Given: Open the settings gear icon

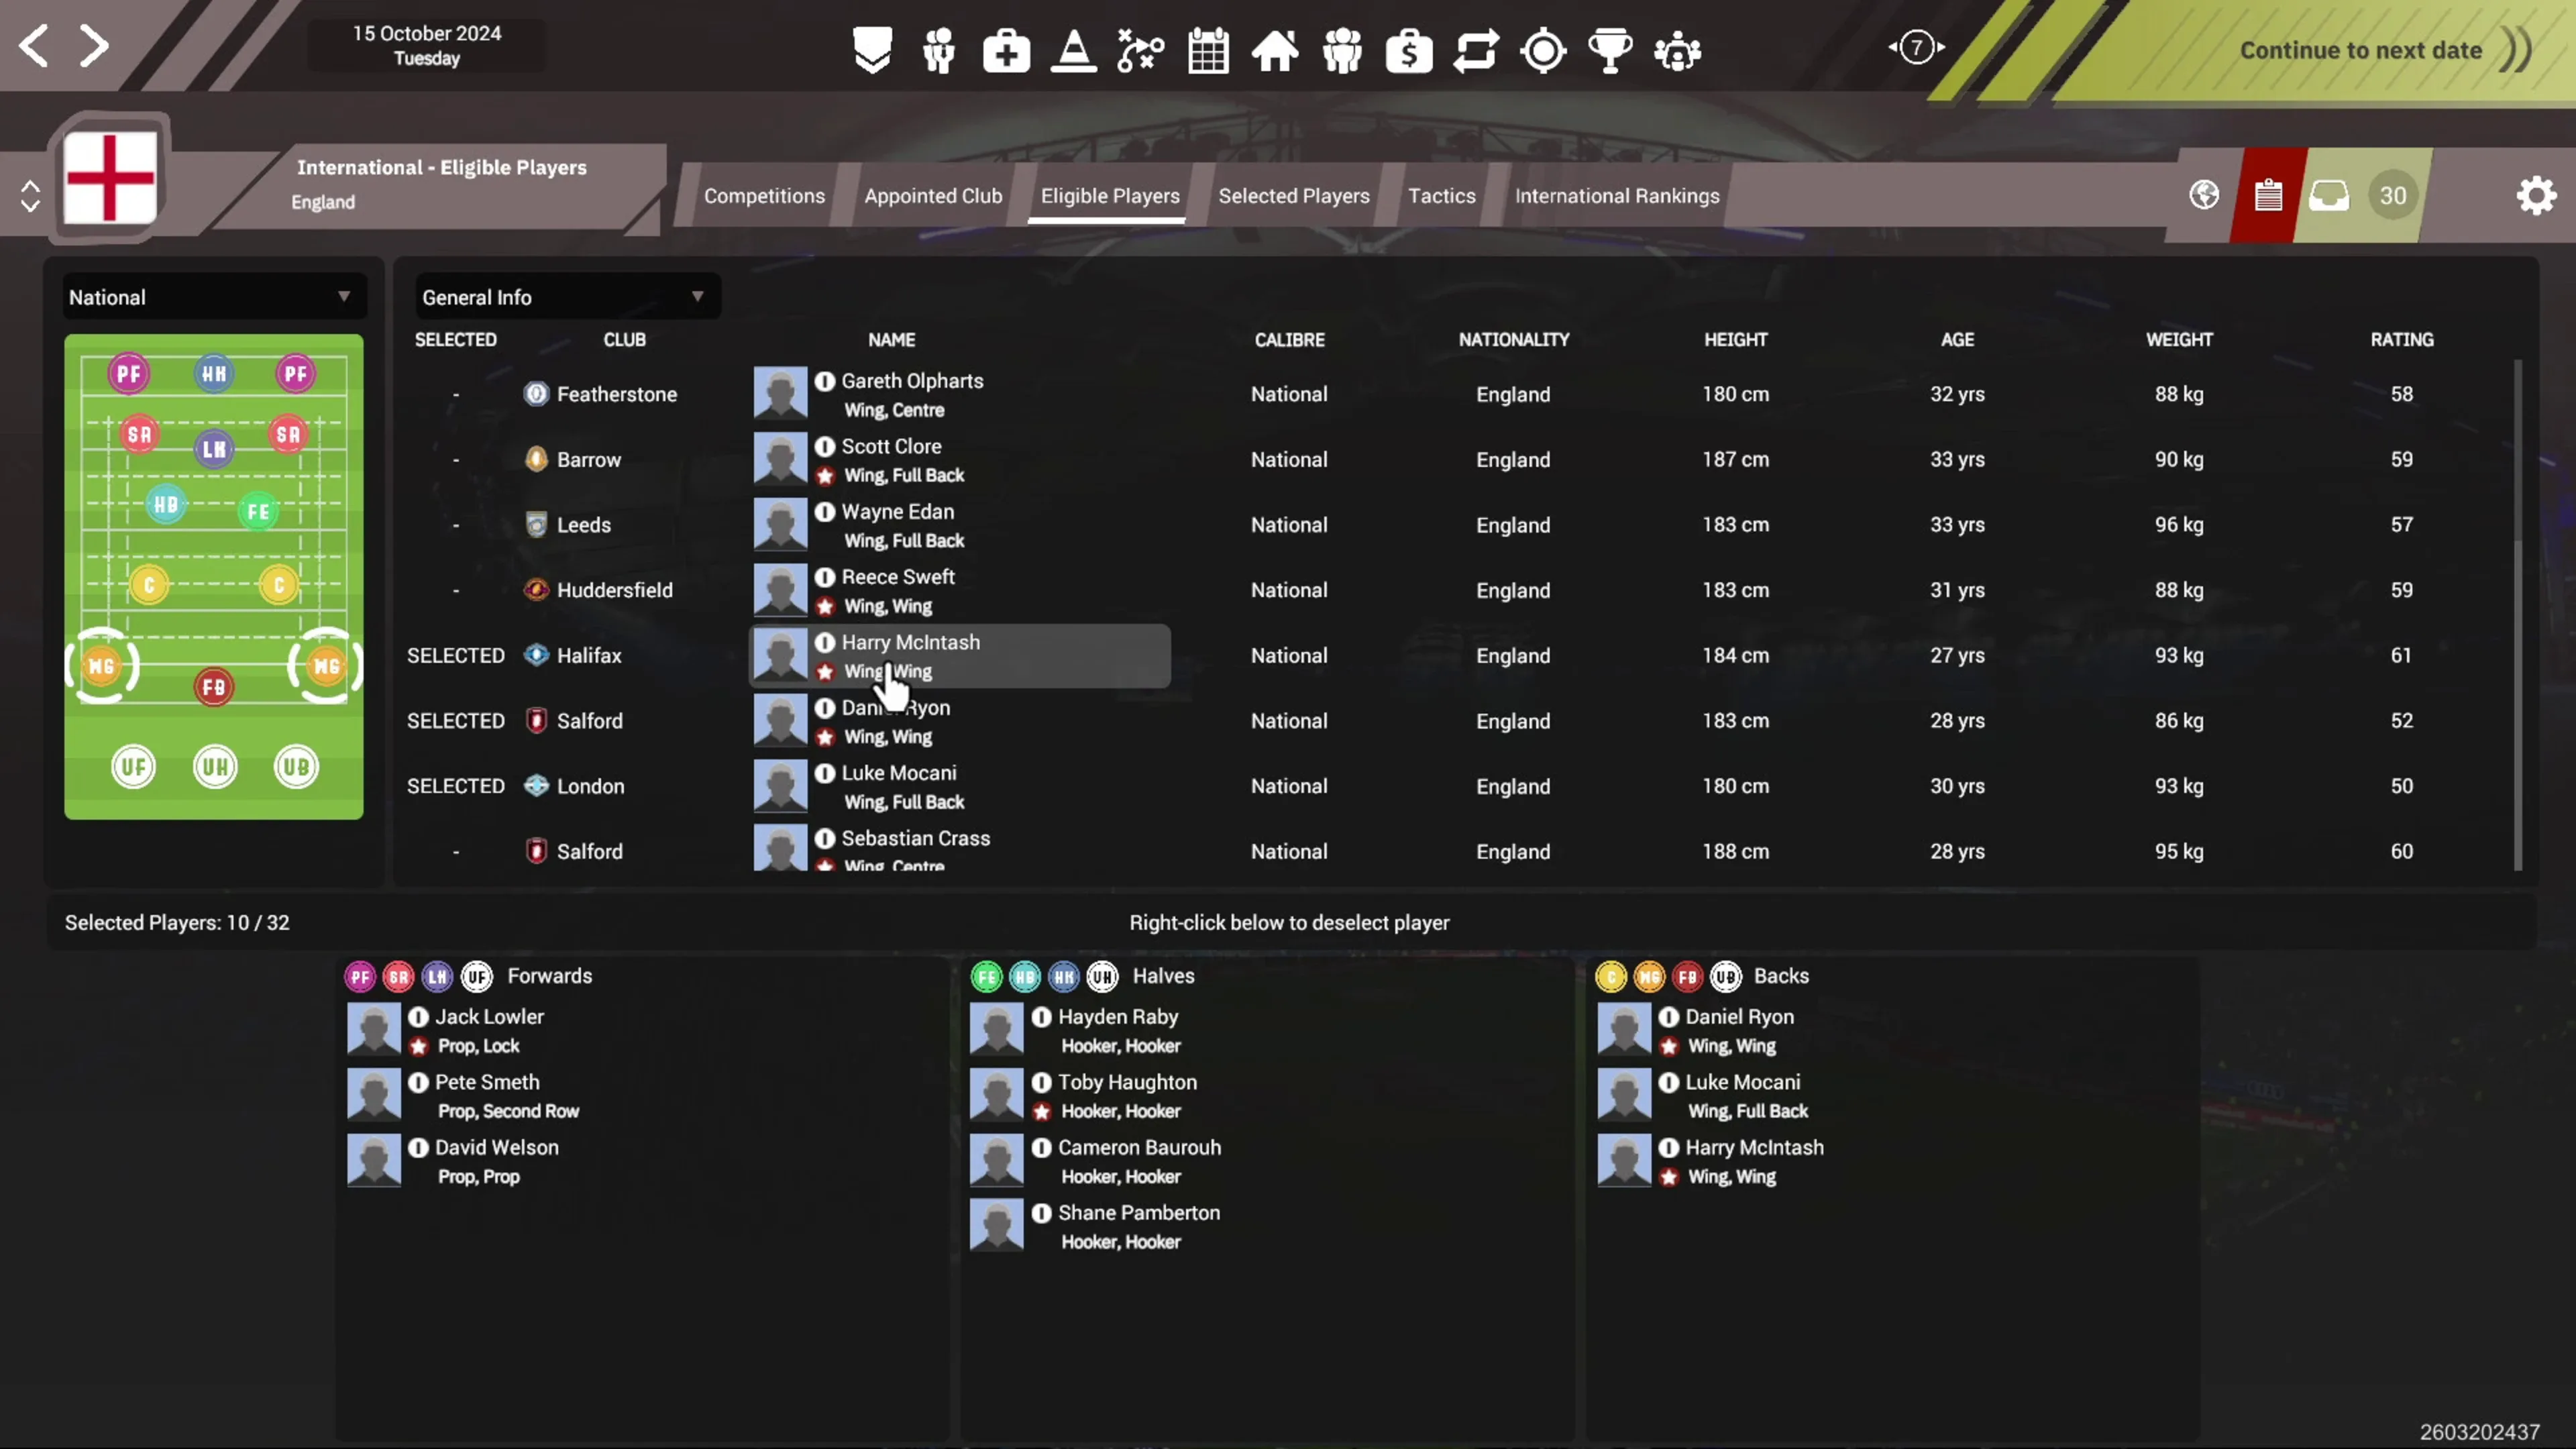Looking at the screenshot, I should [x=2536, y=195].
